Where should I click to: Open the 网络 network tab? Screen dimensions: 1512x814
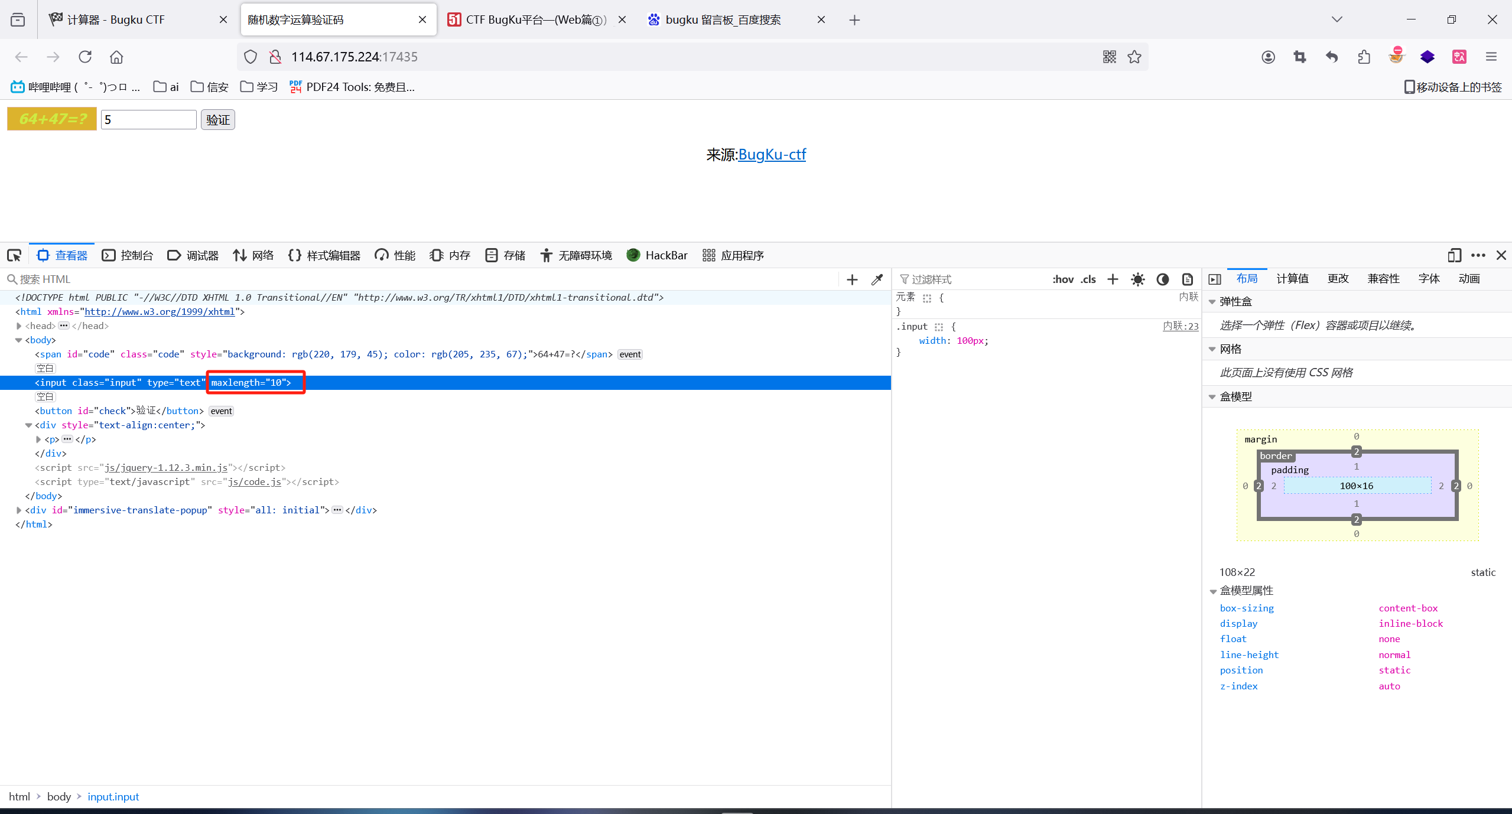253,255
